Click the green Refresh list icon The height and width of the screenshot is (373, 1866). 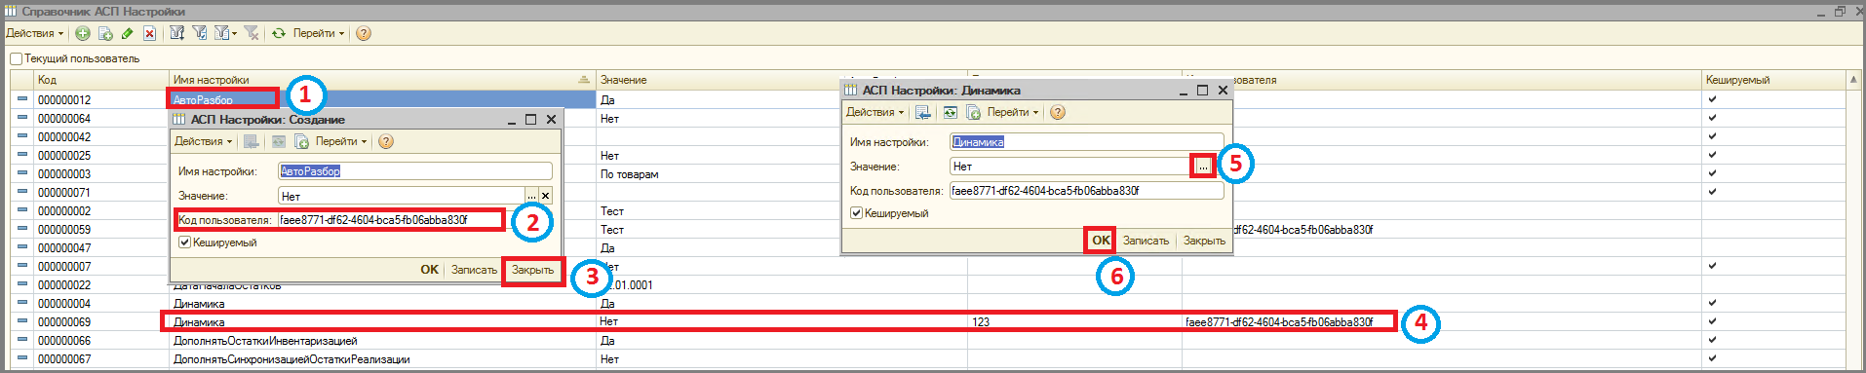[279, 33]
